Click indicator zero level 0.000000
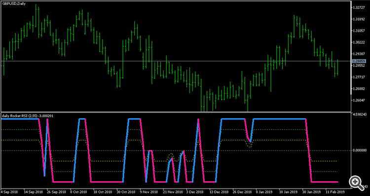The height and width of the screenshot is (196, 370). pos(360,150)
